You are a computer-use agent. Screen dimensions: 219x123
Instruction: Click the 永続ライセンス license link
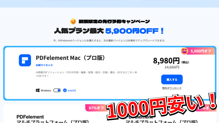[44, 65]
